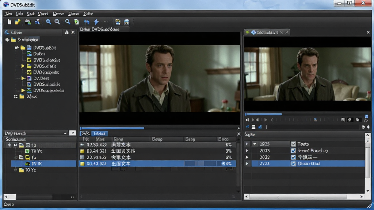Open a file with the folder toolbar icon
The image size is (374, 210).
click(x=18, y=22)
